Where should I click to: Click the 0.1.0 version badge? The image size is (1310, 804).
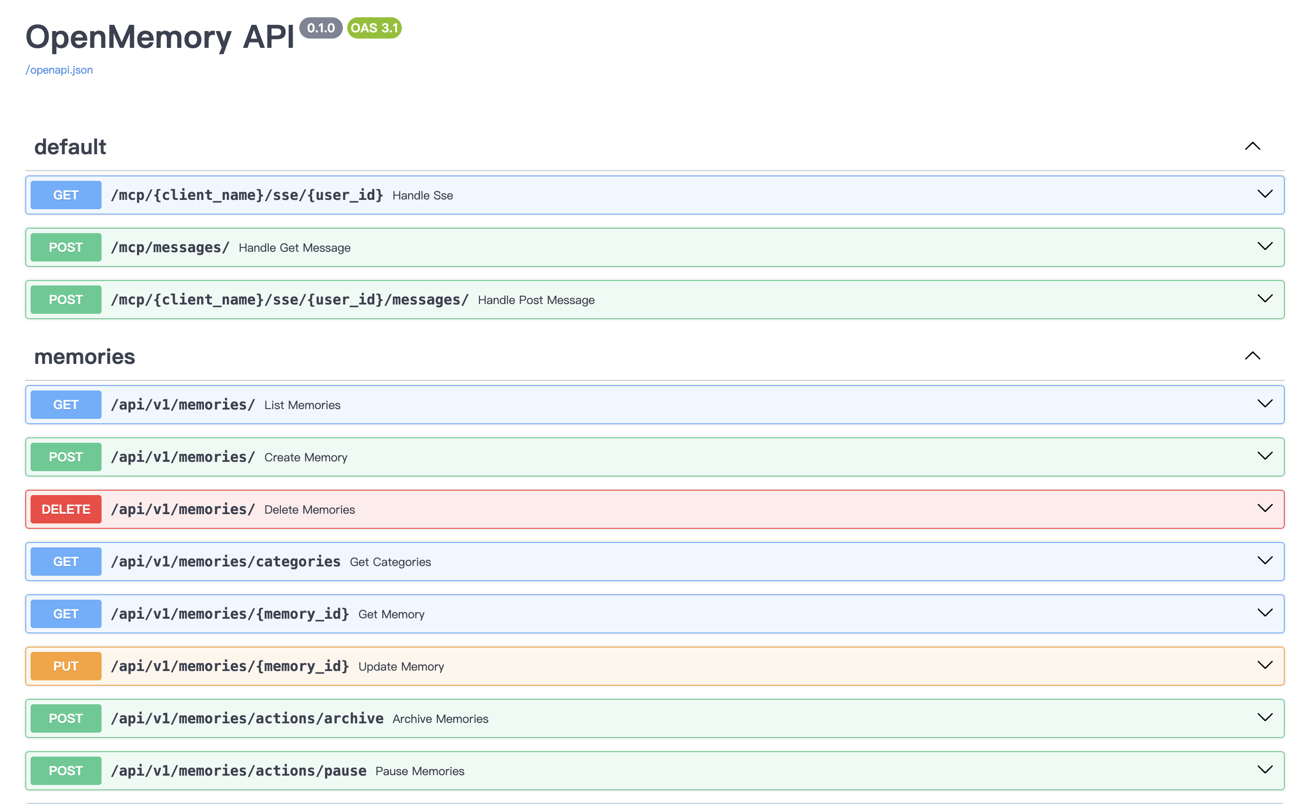pyautogui.click(x=321, y=27)
